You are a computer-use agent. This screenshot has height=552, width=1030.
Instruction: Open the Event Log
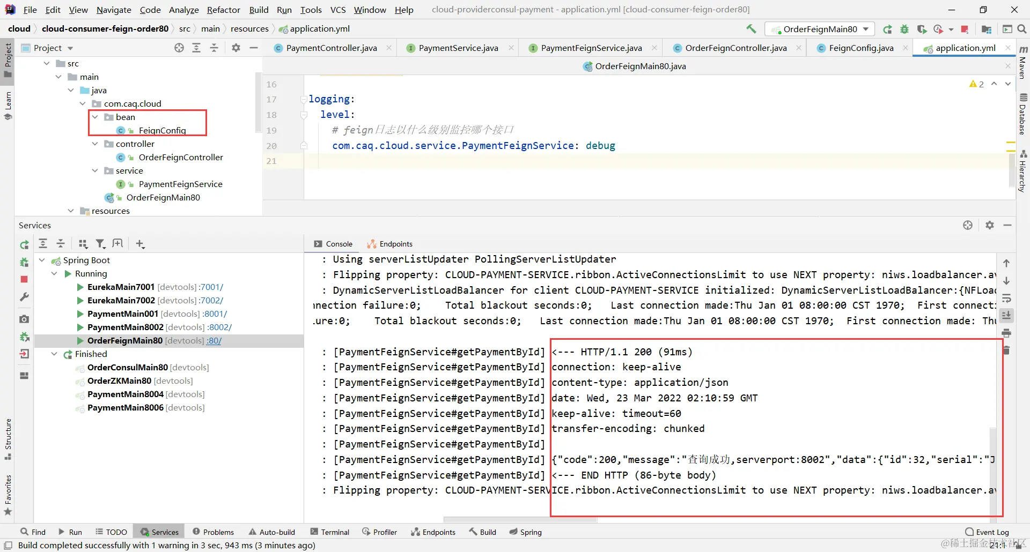(x=987, y=532)
